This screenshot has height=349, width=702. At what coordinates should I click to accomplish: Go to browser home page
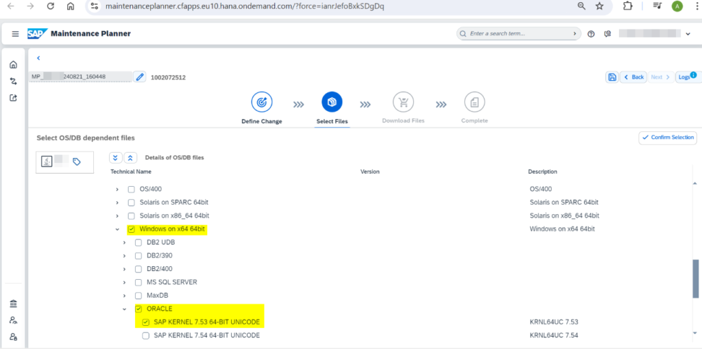point(71,6)
